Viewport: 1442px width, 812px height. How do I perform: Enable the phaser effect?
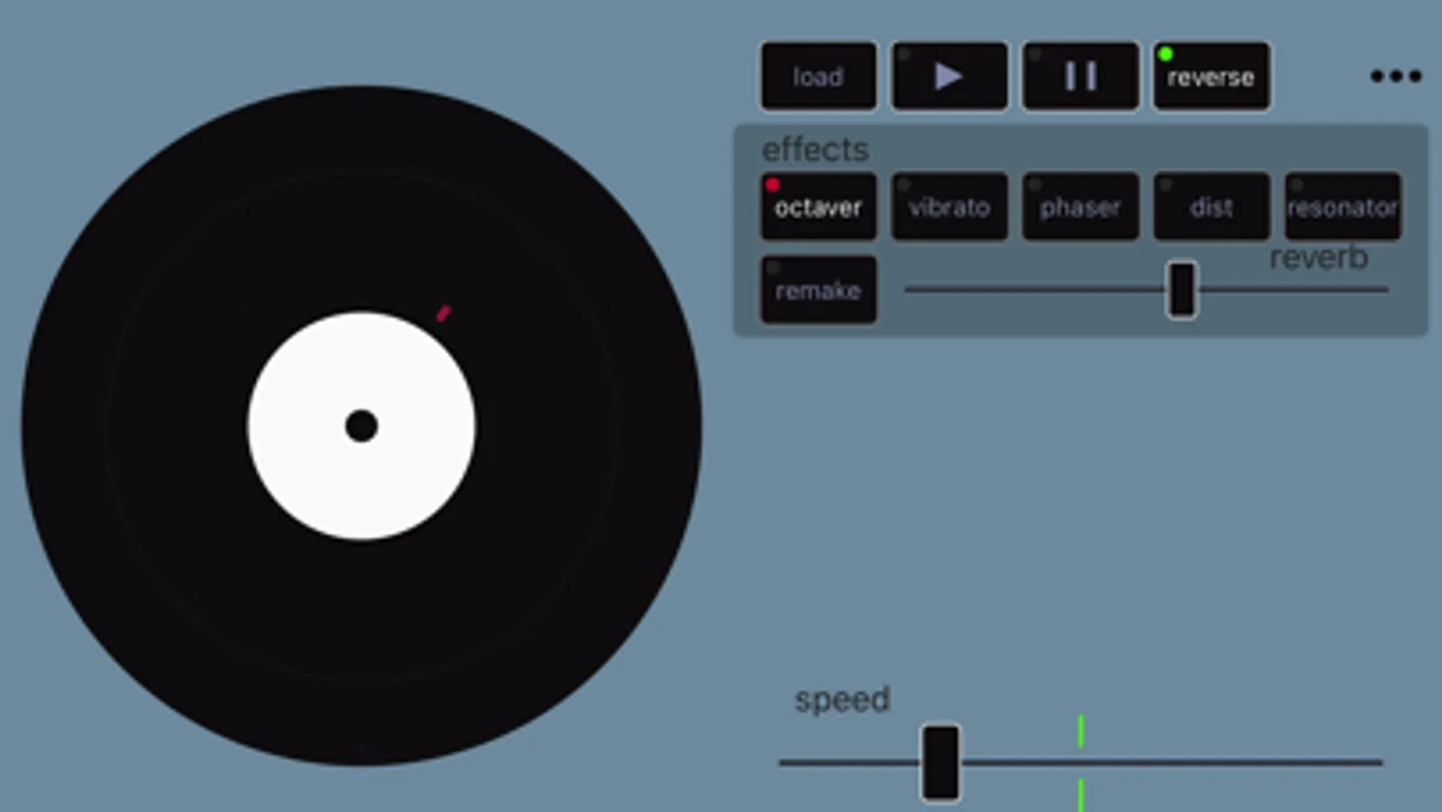(1080, 207)
